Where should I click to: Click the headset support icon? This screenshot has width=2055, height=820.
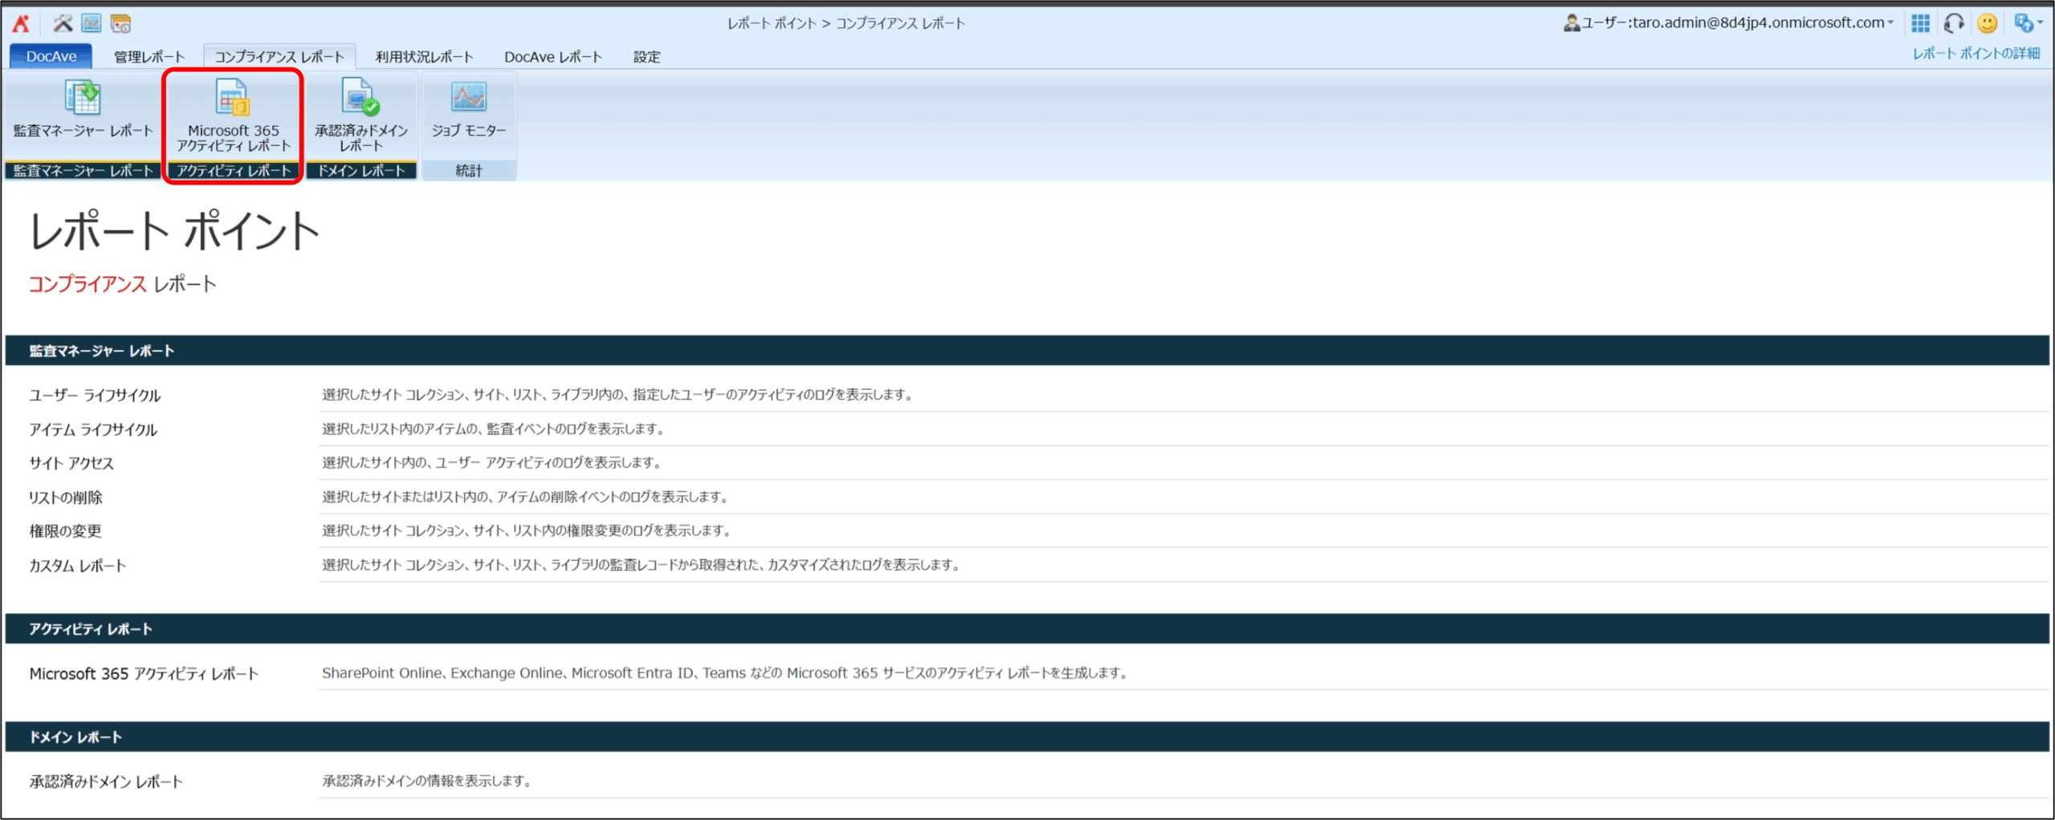(x=1954, y=23)
